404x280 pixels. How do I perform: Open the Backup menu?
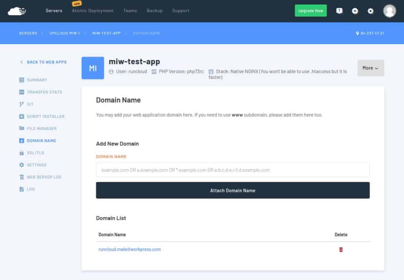[155, 11]
